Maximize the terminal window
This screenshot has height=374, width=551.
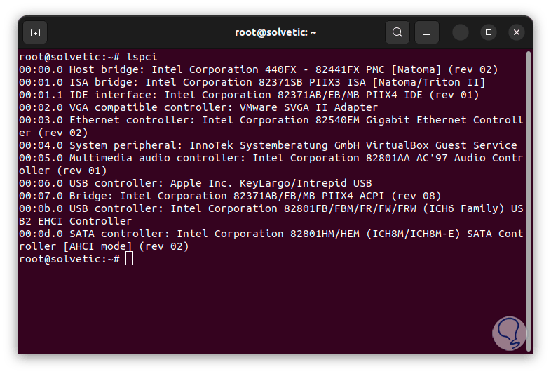(489, 32)
